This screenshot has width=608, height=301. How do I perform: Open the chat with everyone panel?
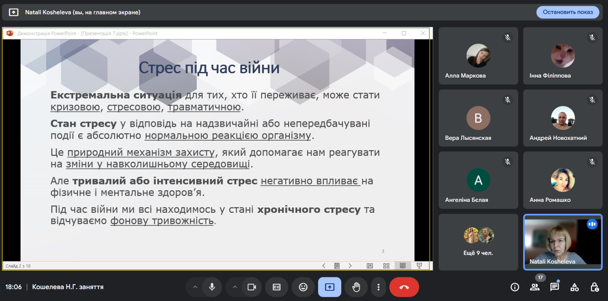554,287
